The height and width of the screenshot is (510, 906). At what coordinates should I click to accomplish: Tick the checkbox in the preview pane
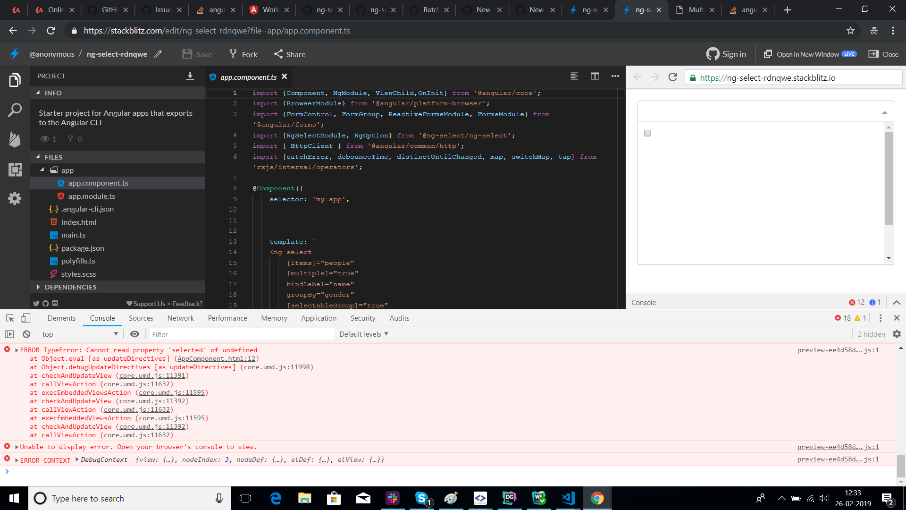(647, 133)
